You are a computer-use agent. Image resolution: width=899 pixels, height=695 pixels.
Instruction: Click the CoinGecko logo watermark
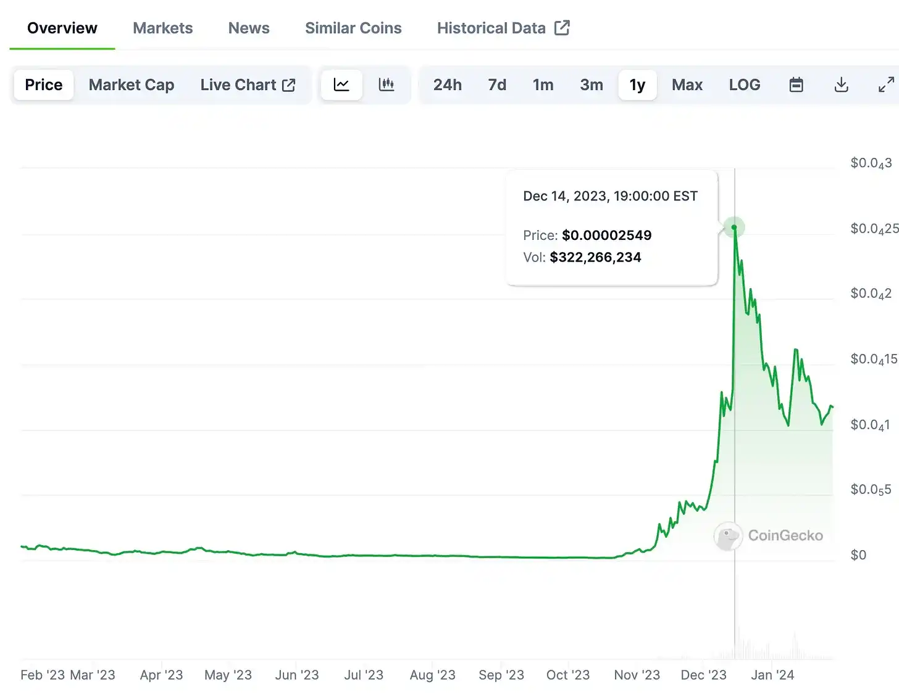pyautogui.click(x=769, y=535)
